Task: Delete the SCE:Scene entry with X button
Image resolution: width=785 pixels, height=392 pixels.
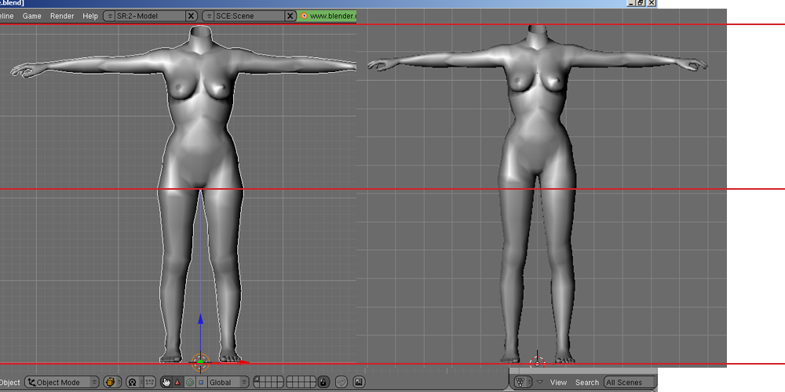Action: click(290, 16)
